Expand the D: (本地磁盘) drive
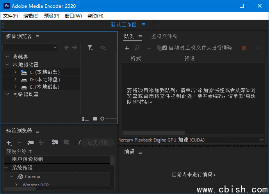Screen dimensions: 269x194 pyautogui.click(x=15, y=79)
